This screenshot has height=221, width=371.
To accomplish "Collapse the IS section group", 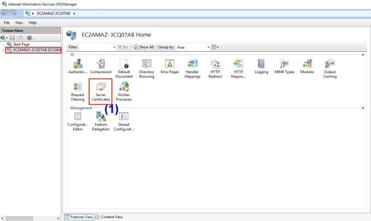I will point(362,55).
